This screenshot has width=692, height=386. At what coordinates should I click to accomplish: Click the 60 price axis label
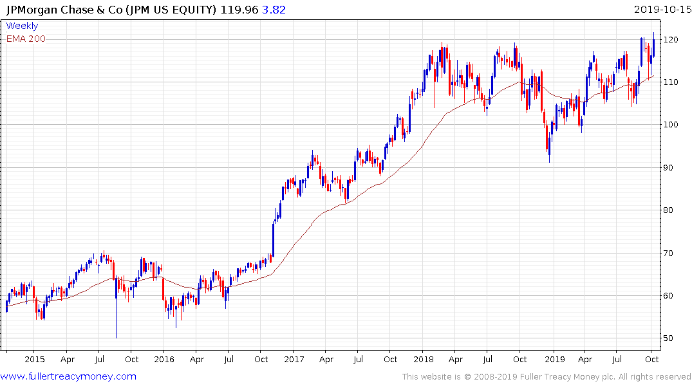coord(669,295)
